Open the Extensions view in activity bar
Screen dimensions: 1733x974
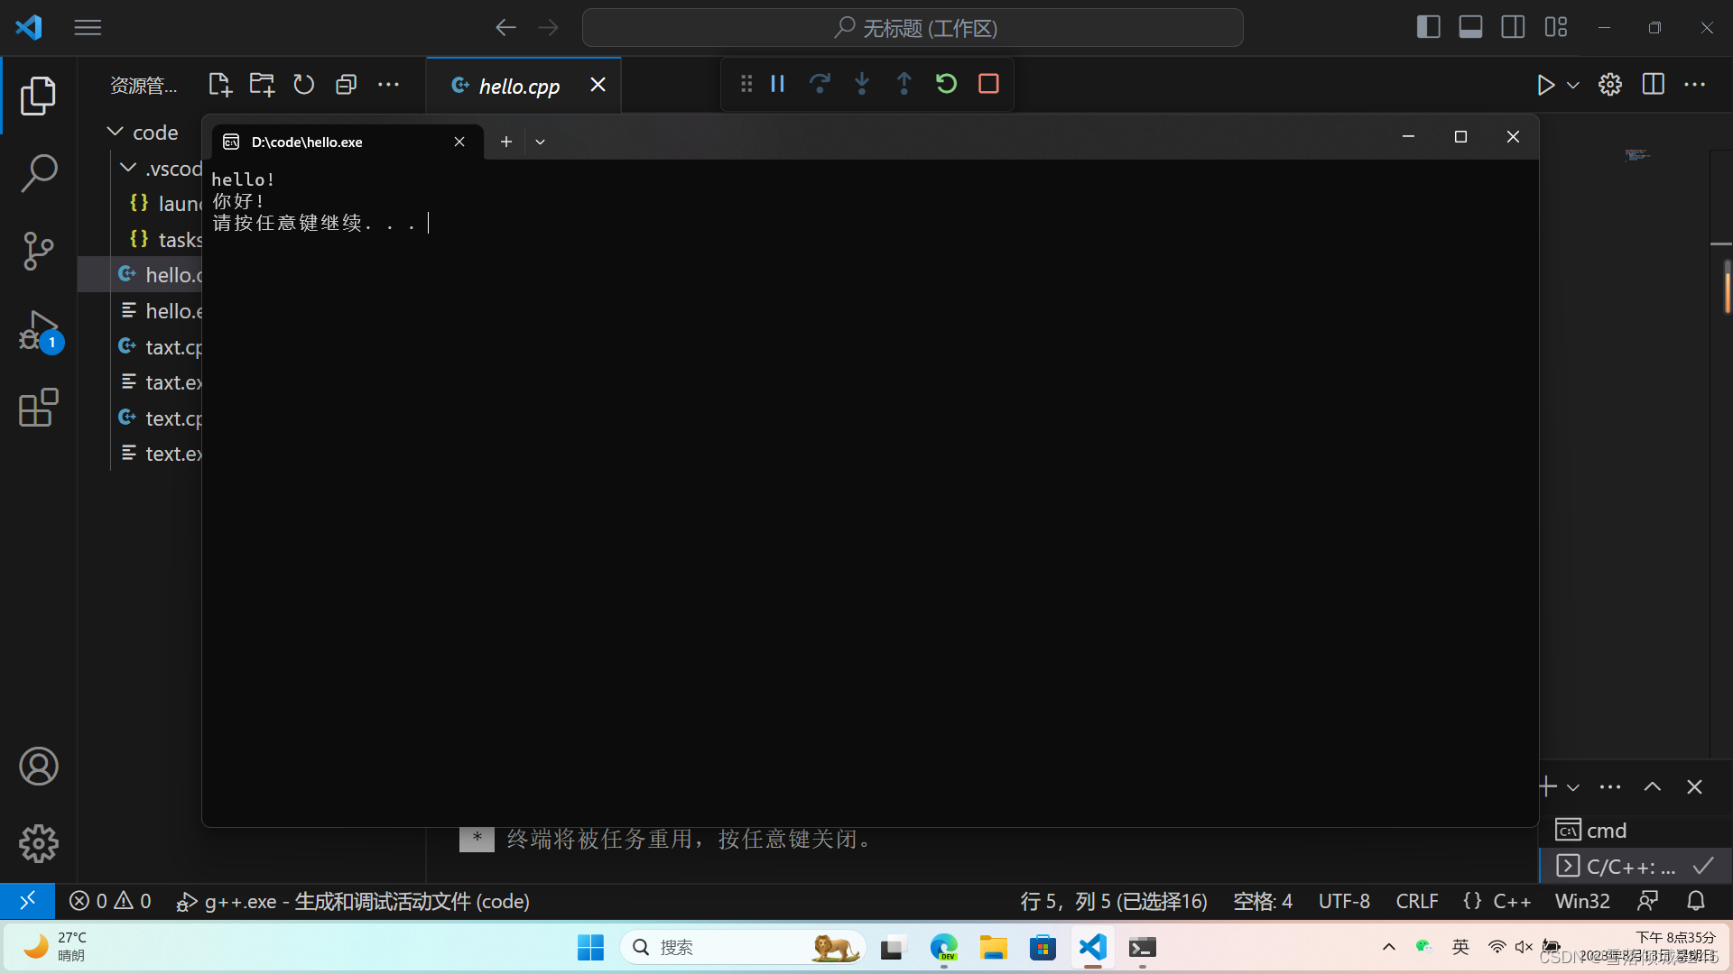coord(38,408)
